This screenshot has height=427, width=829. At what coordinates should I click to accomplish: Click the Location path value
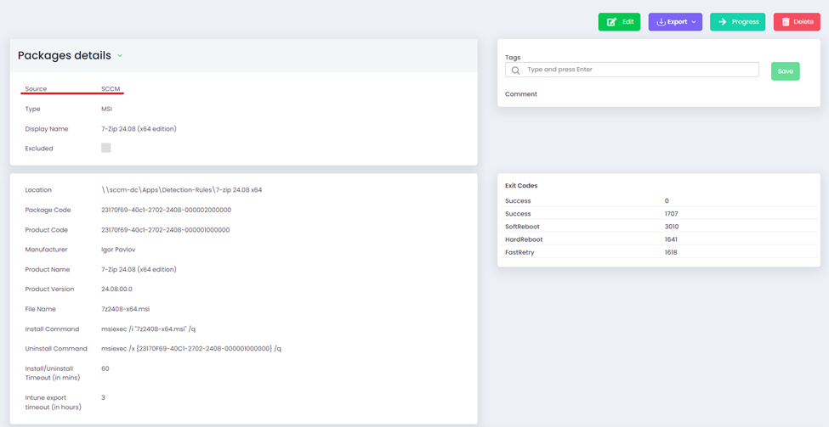coord(181,190)
